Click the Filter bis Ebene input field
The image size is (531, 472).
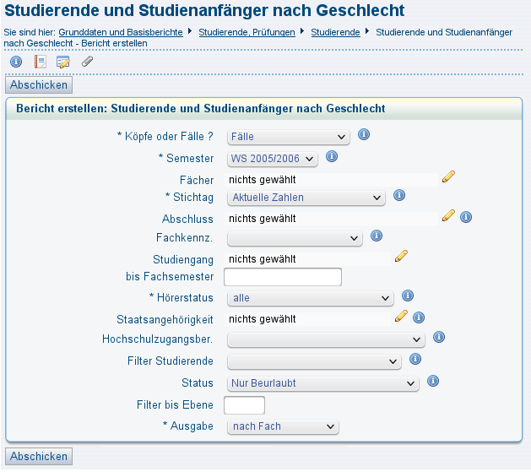tap(244, 405)
